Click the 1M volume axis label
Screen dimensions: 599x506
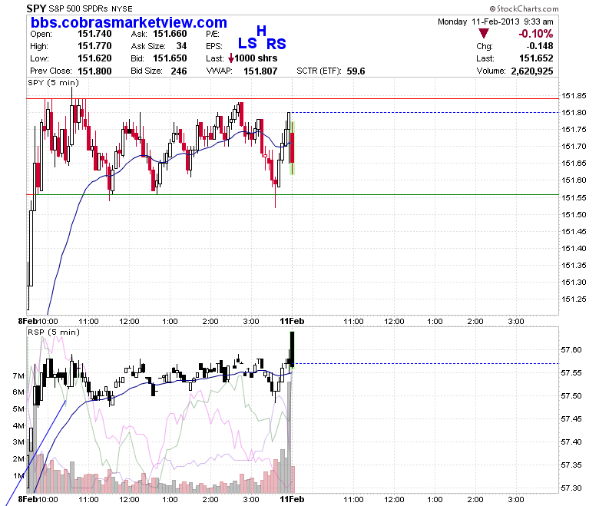tap(18, 476)
